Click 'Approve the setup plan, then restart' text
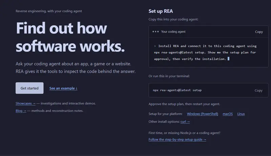This screenshot has width=271, height=156. coord(184,104)
